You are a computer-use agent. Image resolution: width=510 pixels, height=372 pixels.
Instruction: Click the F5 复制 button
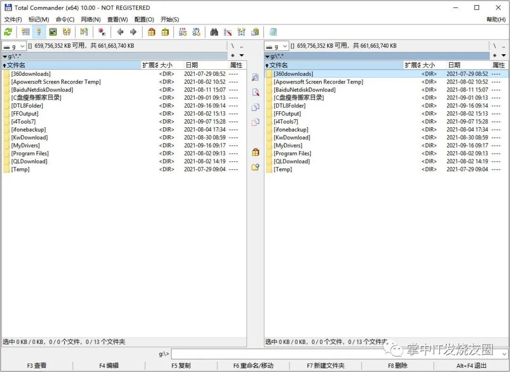[181, 365]
